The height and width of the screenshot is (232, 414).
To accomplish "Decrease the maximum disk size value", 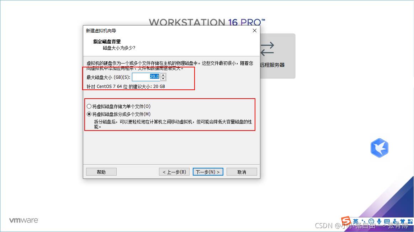I will click(163, 79).
